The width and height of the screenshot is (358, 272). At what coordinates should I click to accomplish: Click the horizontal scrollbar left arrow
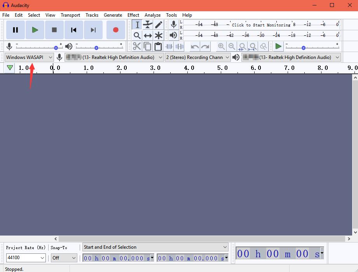(56, 239)
